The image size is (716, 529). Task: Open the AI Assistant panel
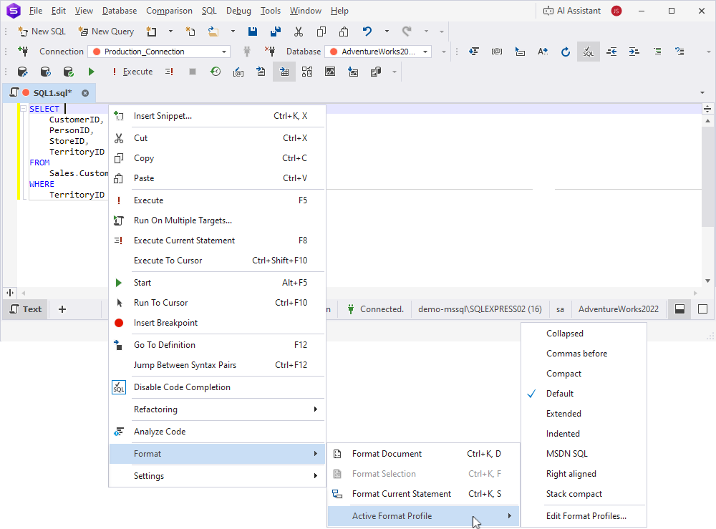[572, 11]
